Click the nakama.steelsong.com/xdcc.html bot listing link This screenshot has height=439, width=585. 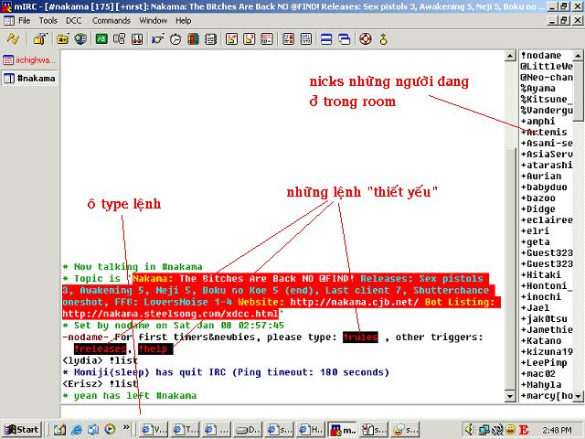[171, 314]
